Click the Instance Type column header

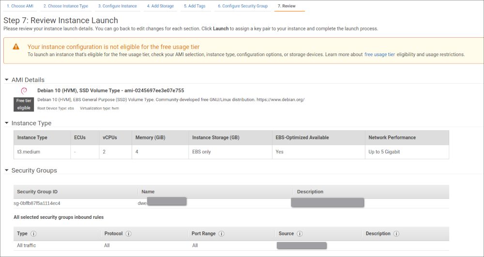point(42,137)
